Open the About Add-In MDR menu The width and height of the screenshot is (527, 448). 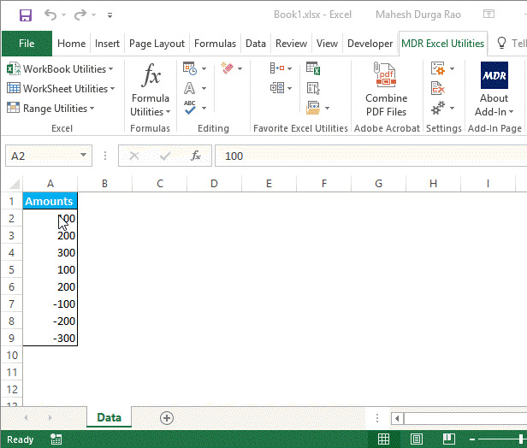(494, 89)
